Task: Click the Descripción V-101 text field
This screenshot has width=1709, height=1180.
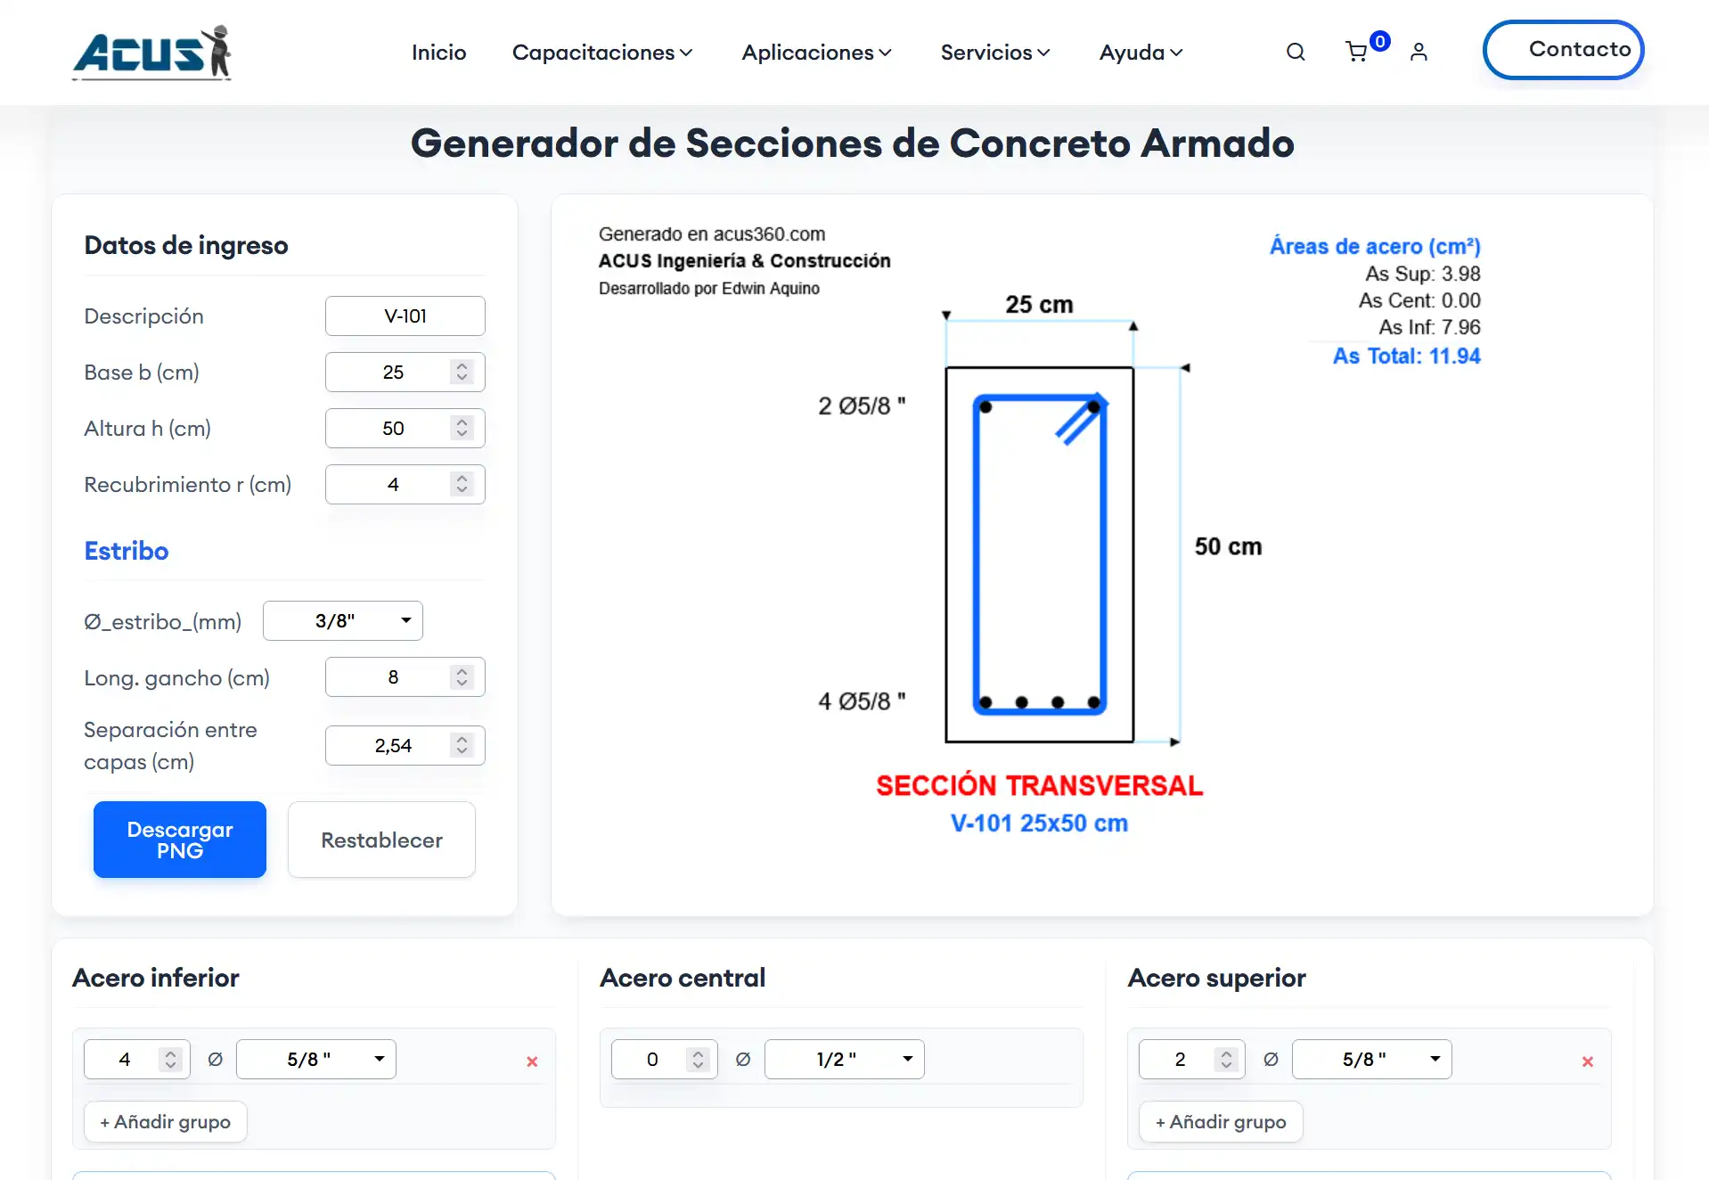Action: tap(405, 316)
